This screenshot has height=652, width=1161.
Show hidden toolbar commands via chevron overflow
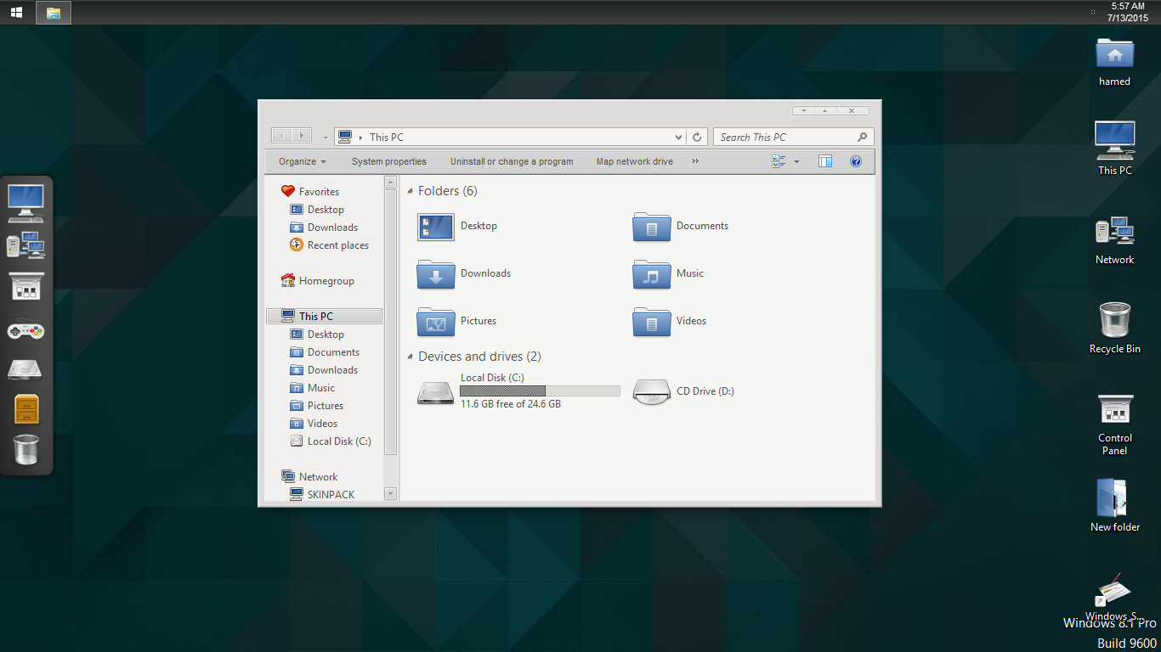click(695, 161)
